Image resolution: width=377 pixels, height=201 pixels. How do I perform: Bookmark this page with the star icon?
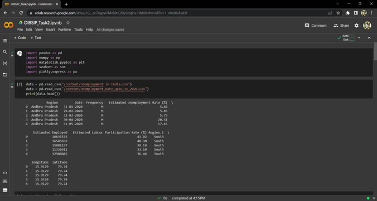(338, 13)
